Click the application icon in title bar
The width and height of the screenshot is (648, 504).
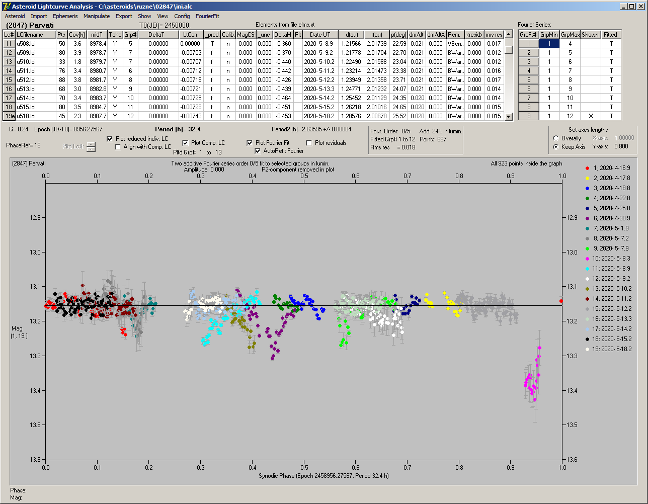6,6
